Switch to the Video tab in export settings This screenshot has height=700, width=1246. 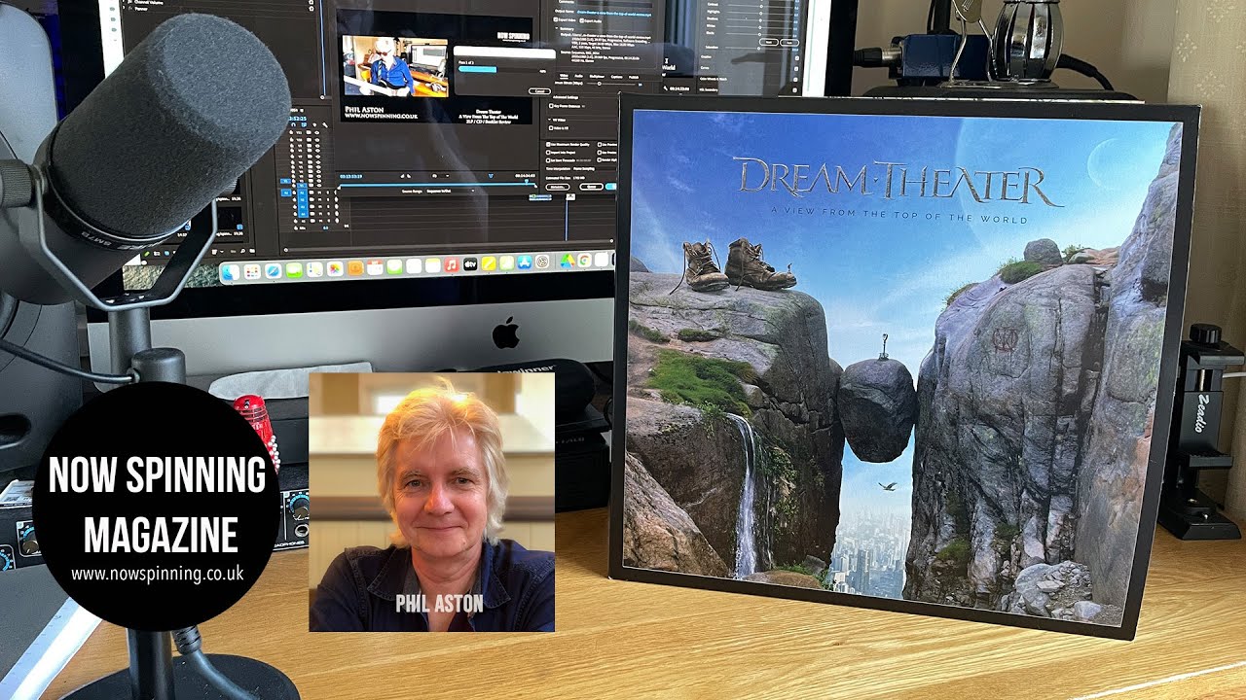564,76
